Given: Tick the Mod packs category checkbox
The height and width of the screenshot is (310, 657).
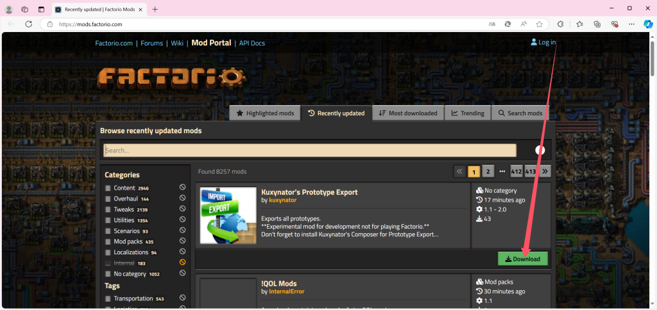Looking at the screenshot, I should [108, 241].
